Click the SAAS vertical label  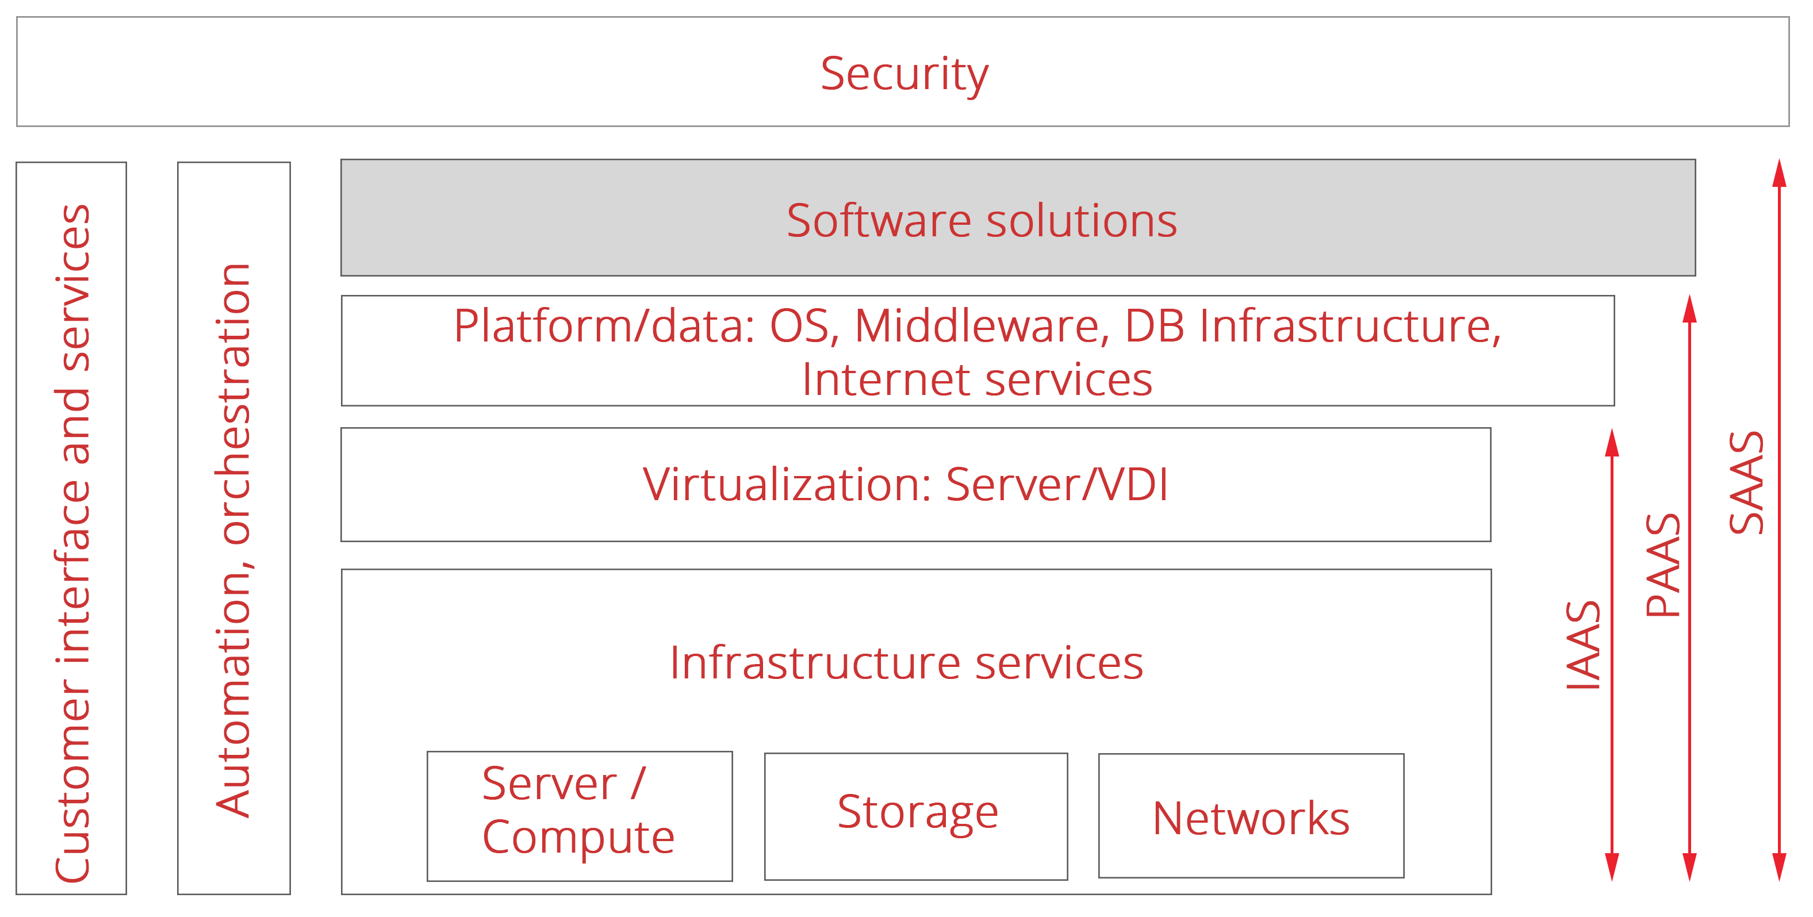(x=1746, y=482)
